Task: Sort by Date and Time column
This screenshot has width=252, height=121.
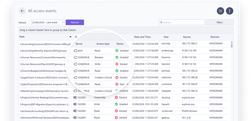Action: (143, 37)
